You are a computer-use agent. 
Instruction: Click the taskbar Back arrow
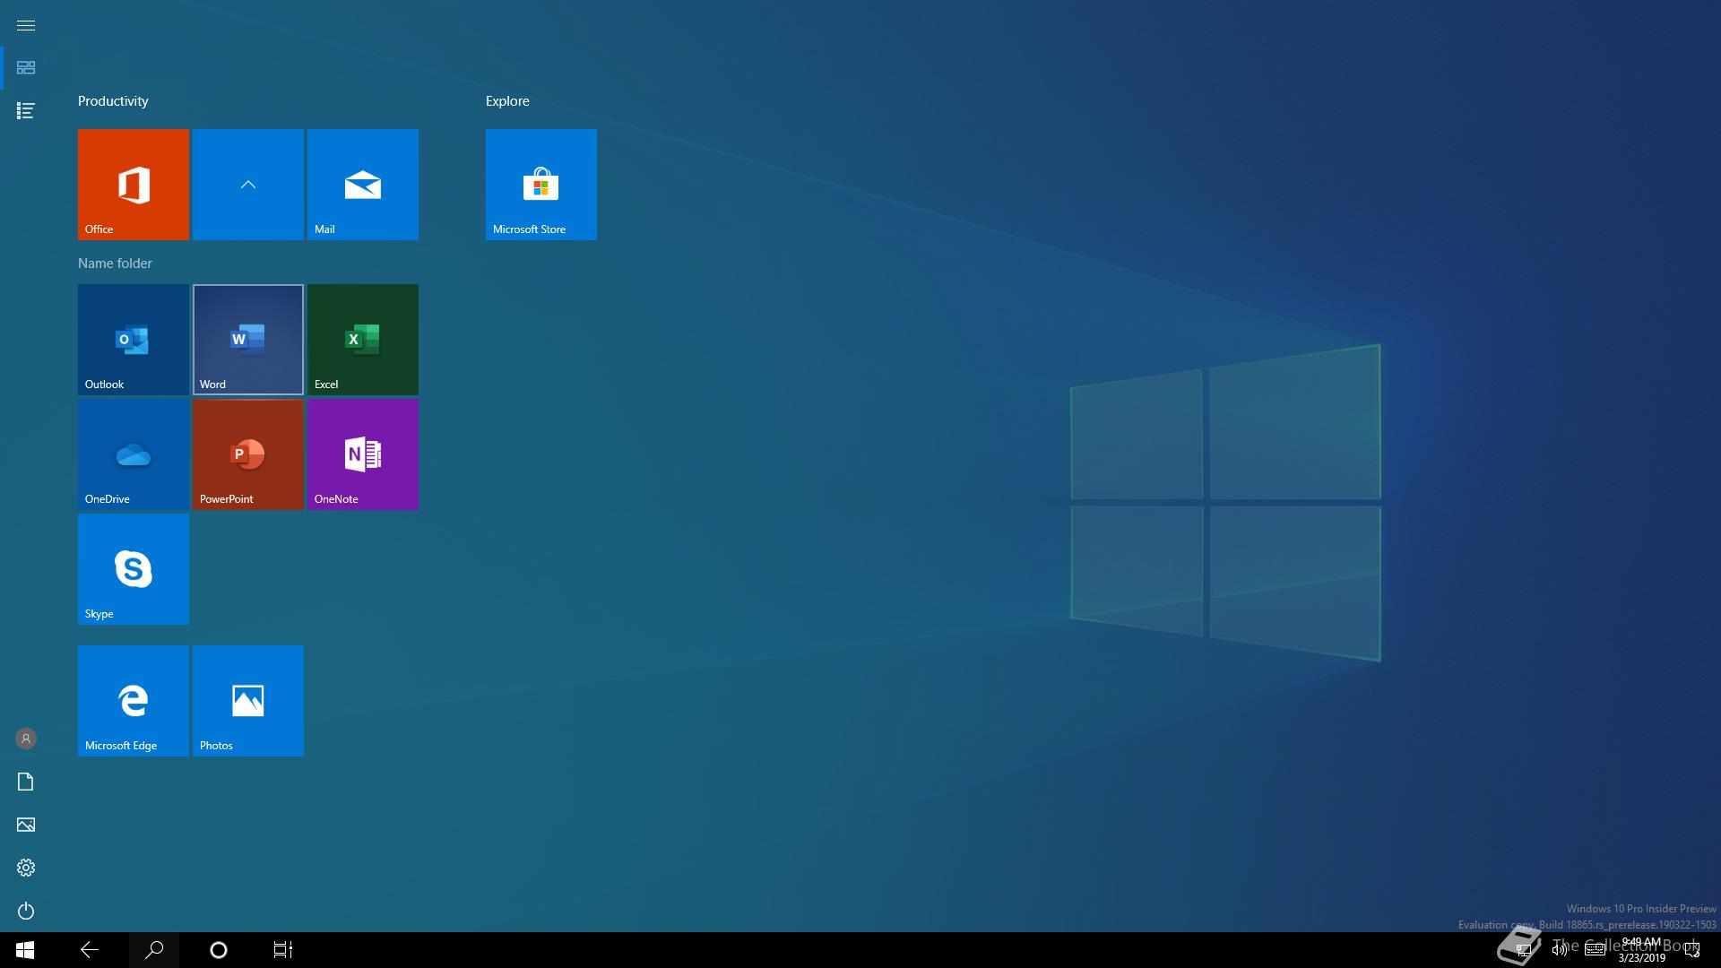click(x=90, y=950)
